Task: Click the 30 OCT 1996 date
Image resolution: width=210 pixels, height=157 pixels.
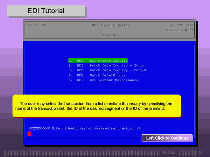Action: (182, 25)
